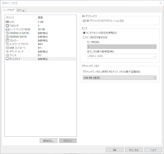164x154 pixels.
Task: Select the プリンタ printer icon
Action: point(7,55)
